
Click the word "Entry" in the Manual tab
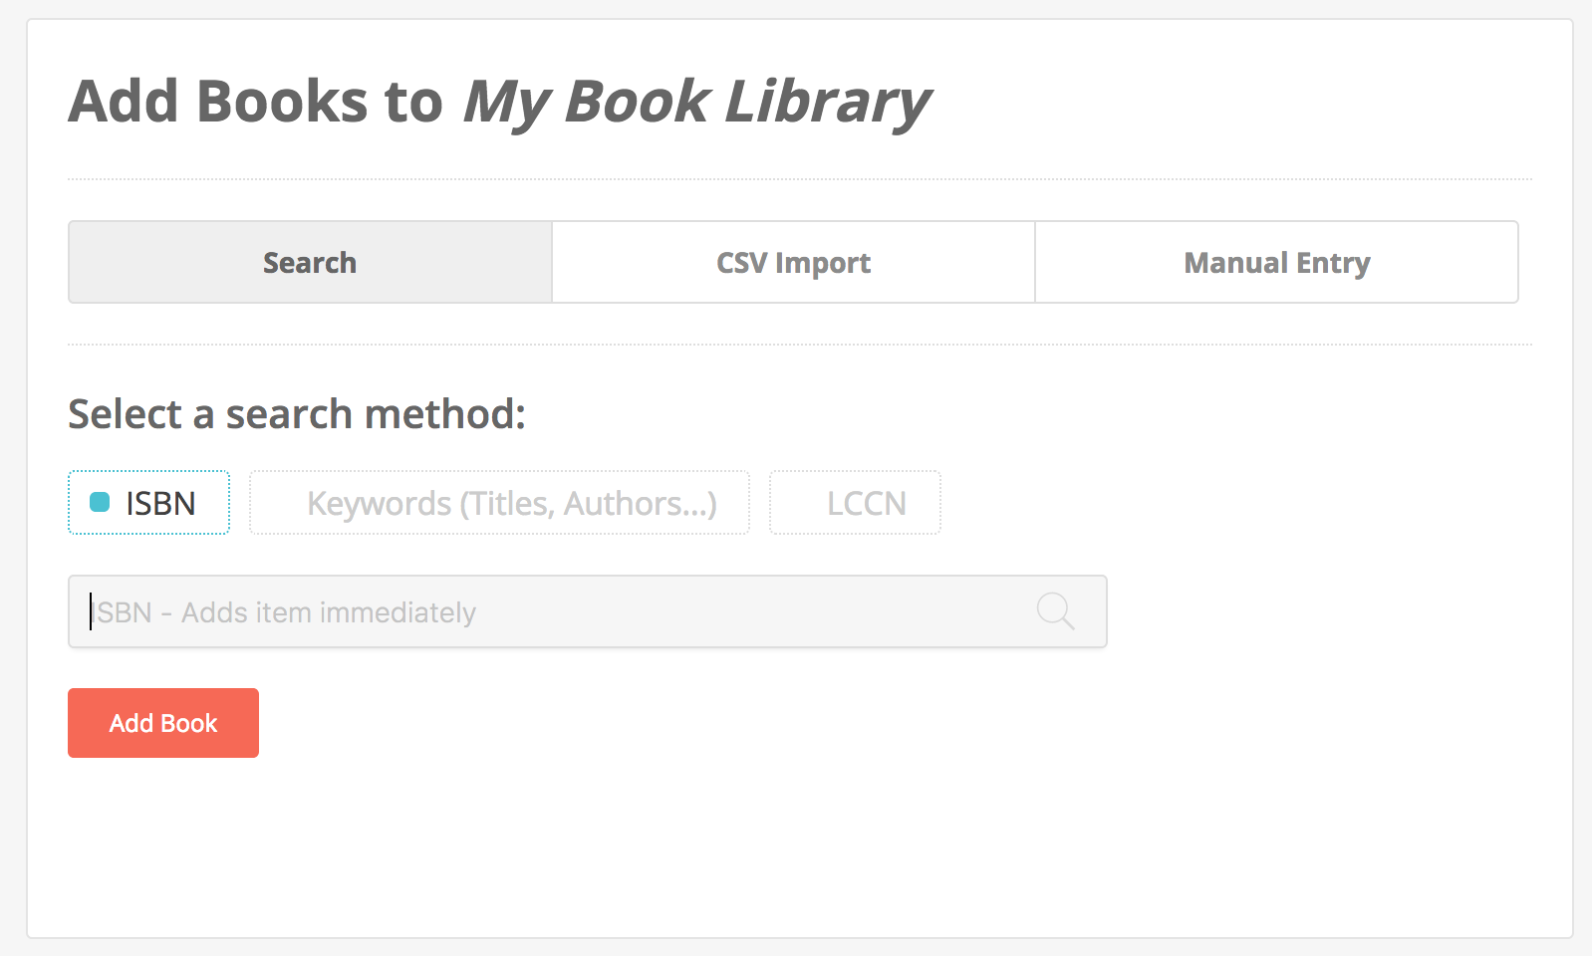[1333, 263]
